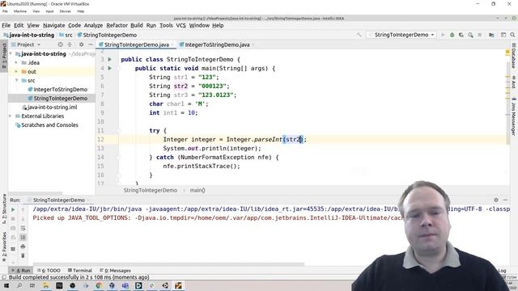
Task: Expand the .idea folder
Action: 16,62
